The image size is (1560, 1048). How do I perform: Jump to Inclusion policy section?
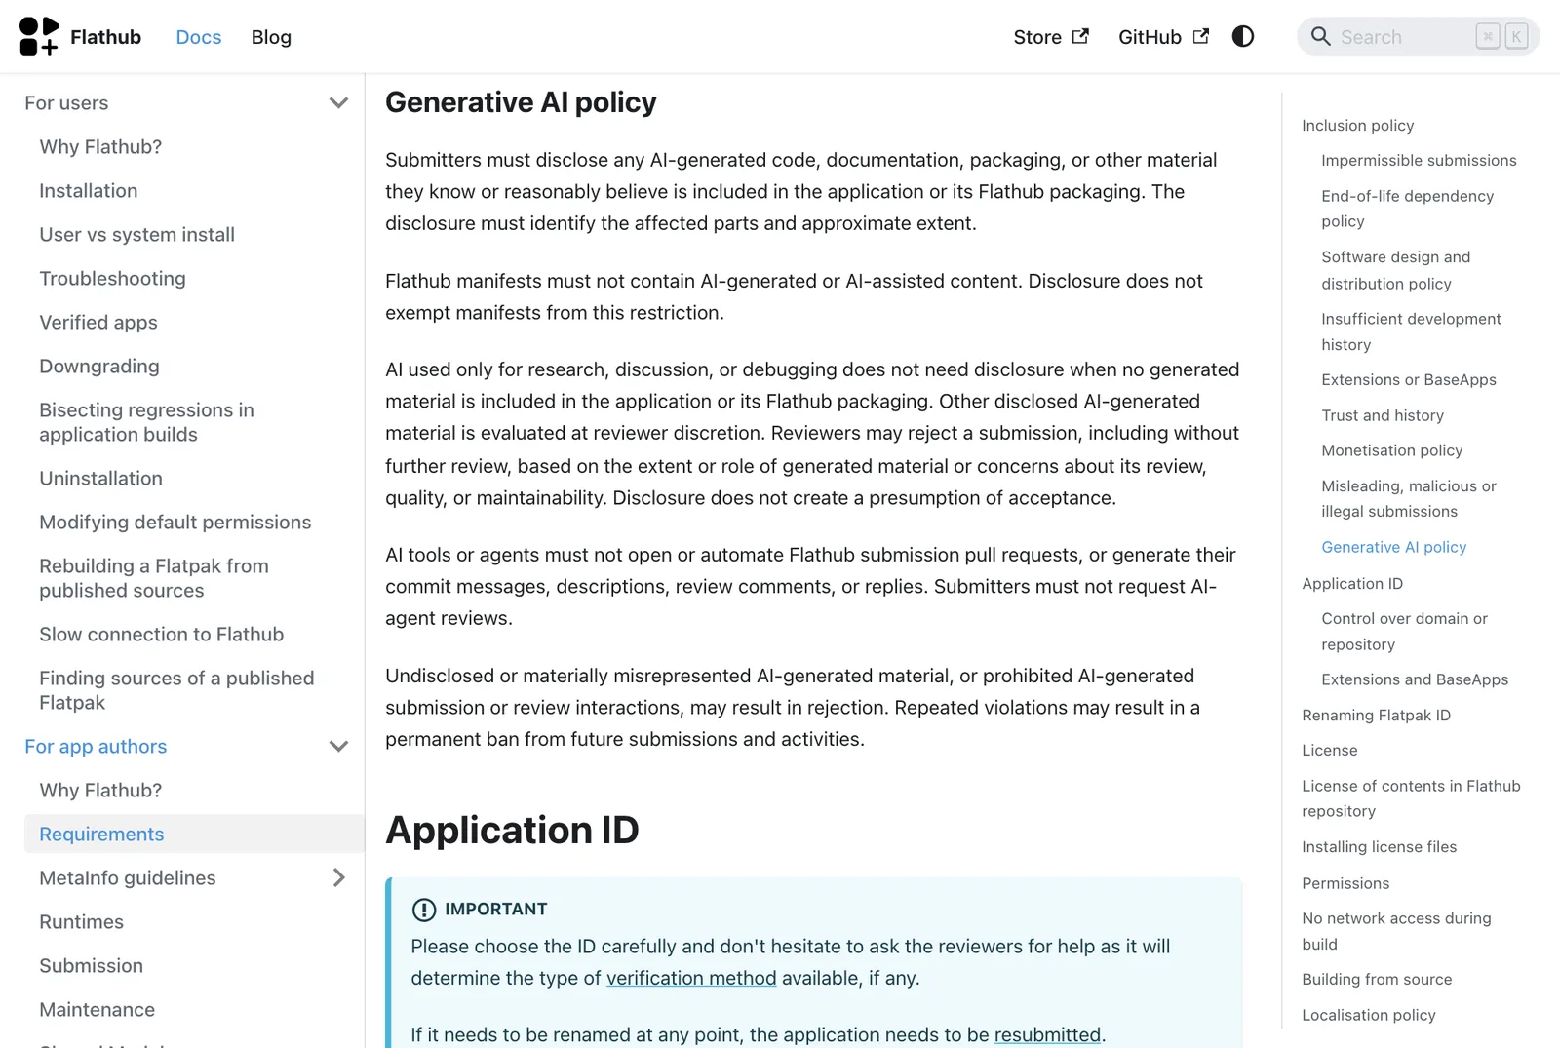tap(1358, 125)
